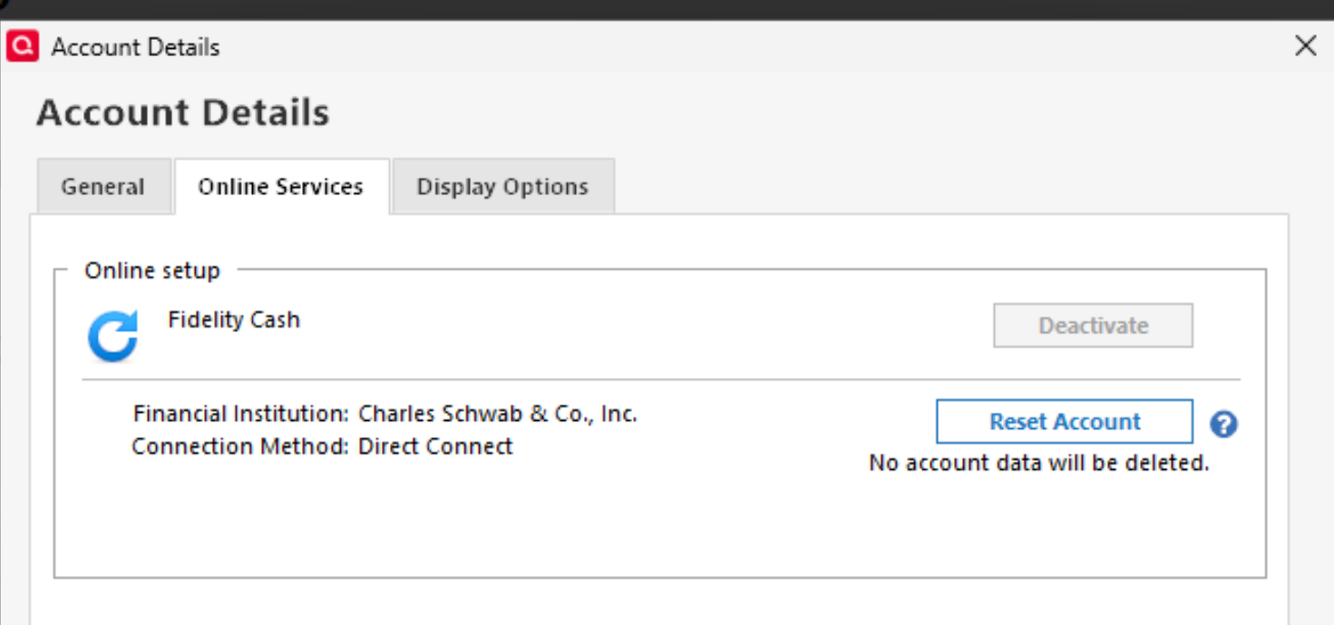
Task: Click the blue sync arrow icon
Action: pyautogui.click(x=112, y=336)
